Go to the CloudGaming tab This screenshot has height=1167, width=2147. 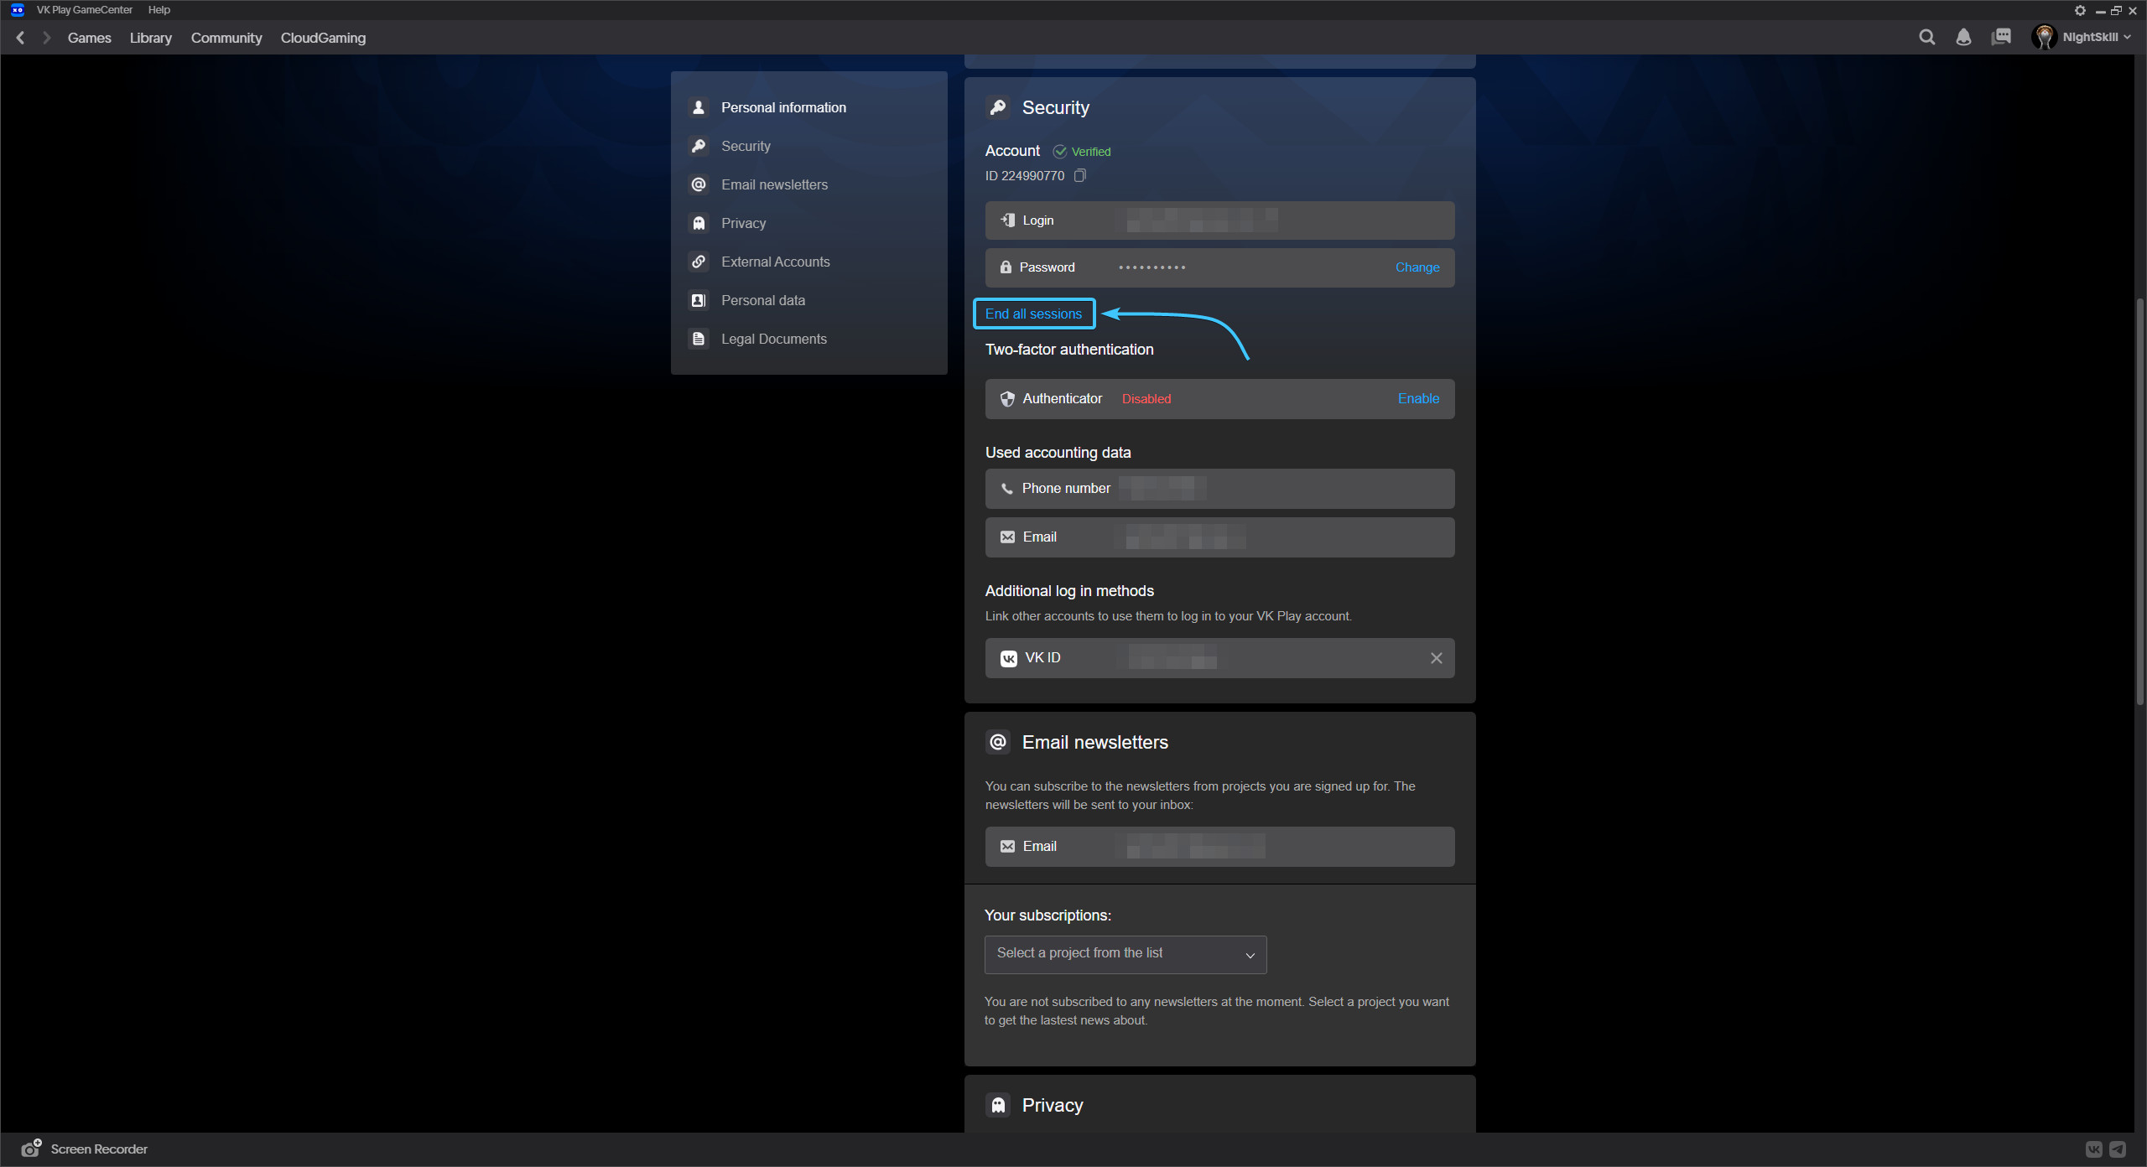pyautogui.click(x=323, y=38)
